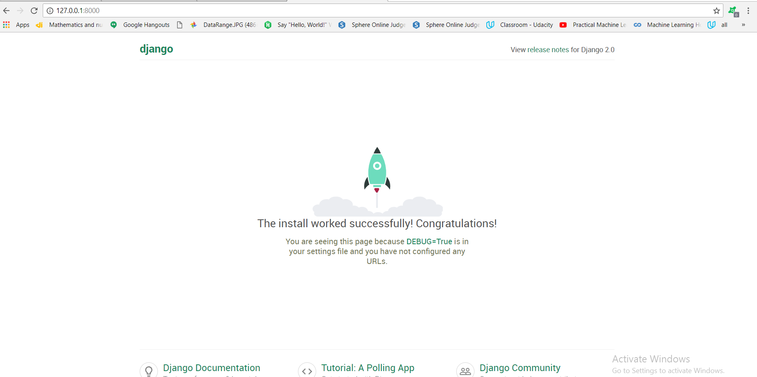Image resolution: width=757 pixels, height=377 pixels.
Task: Open the 'all' Udacity bookmark
Action: click(x=718, y=25)
